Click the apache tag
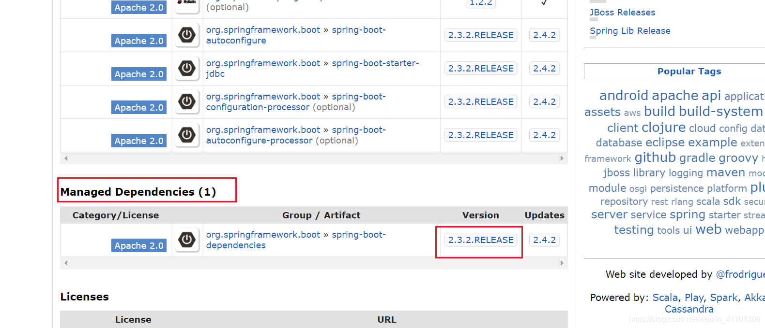The image size is (765, 328). (675, 95)
